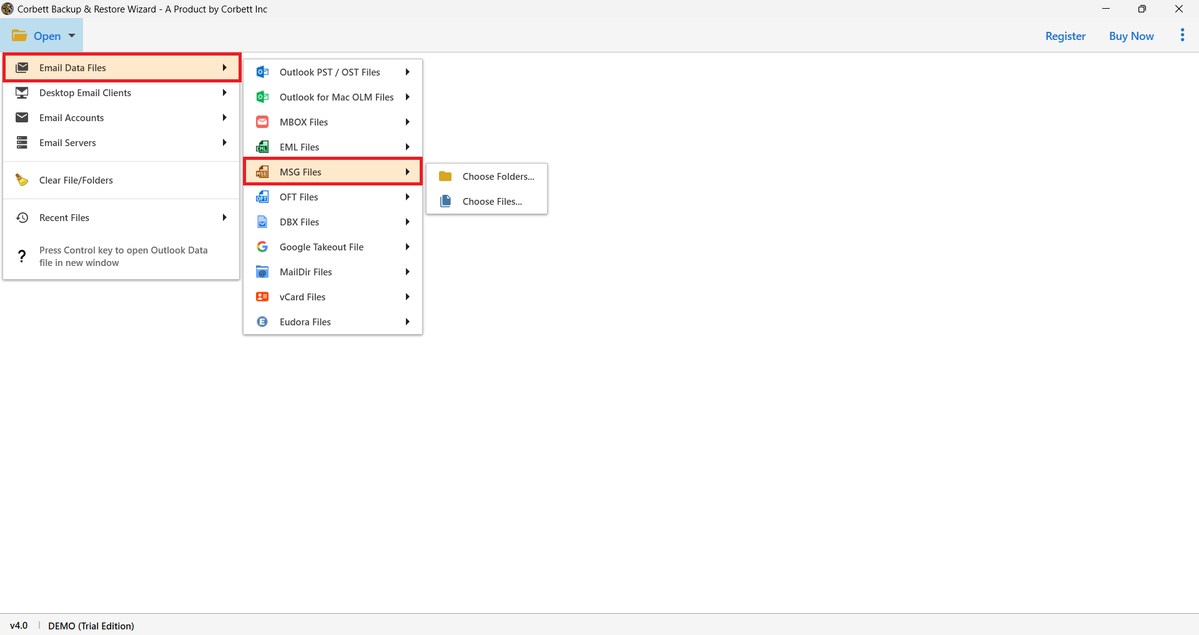
Task: Select the MSG Files menu entry
Action: pyautogui.click(x=333, y=172)
